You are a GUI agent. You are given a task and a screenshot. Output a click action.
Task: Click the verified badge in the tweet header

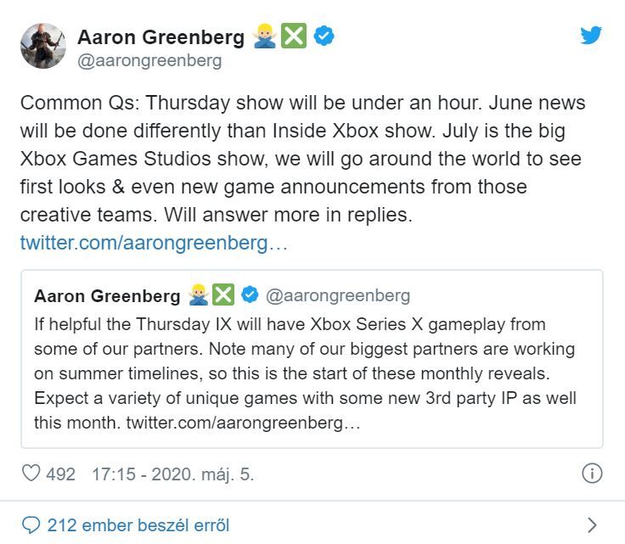pos(324,36)
